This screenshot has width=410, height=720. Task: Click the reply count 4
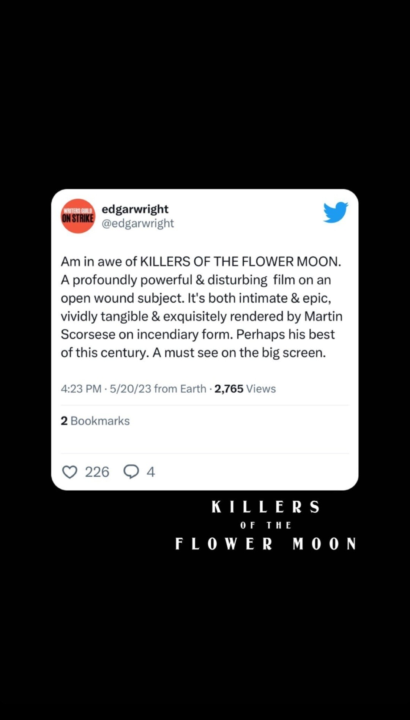click(x=151, y=472)
